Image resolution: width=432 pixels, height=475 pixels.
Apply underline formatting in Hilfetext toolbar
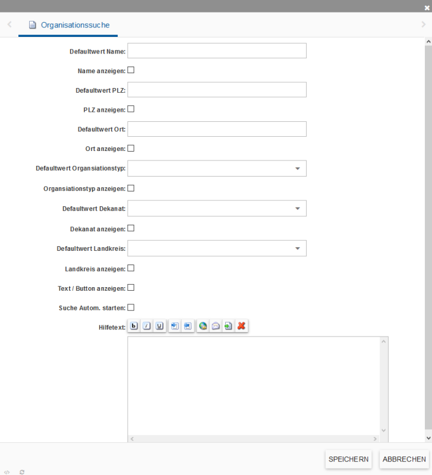tap(159, 326)
